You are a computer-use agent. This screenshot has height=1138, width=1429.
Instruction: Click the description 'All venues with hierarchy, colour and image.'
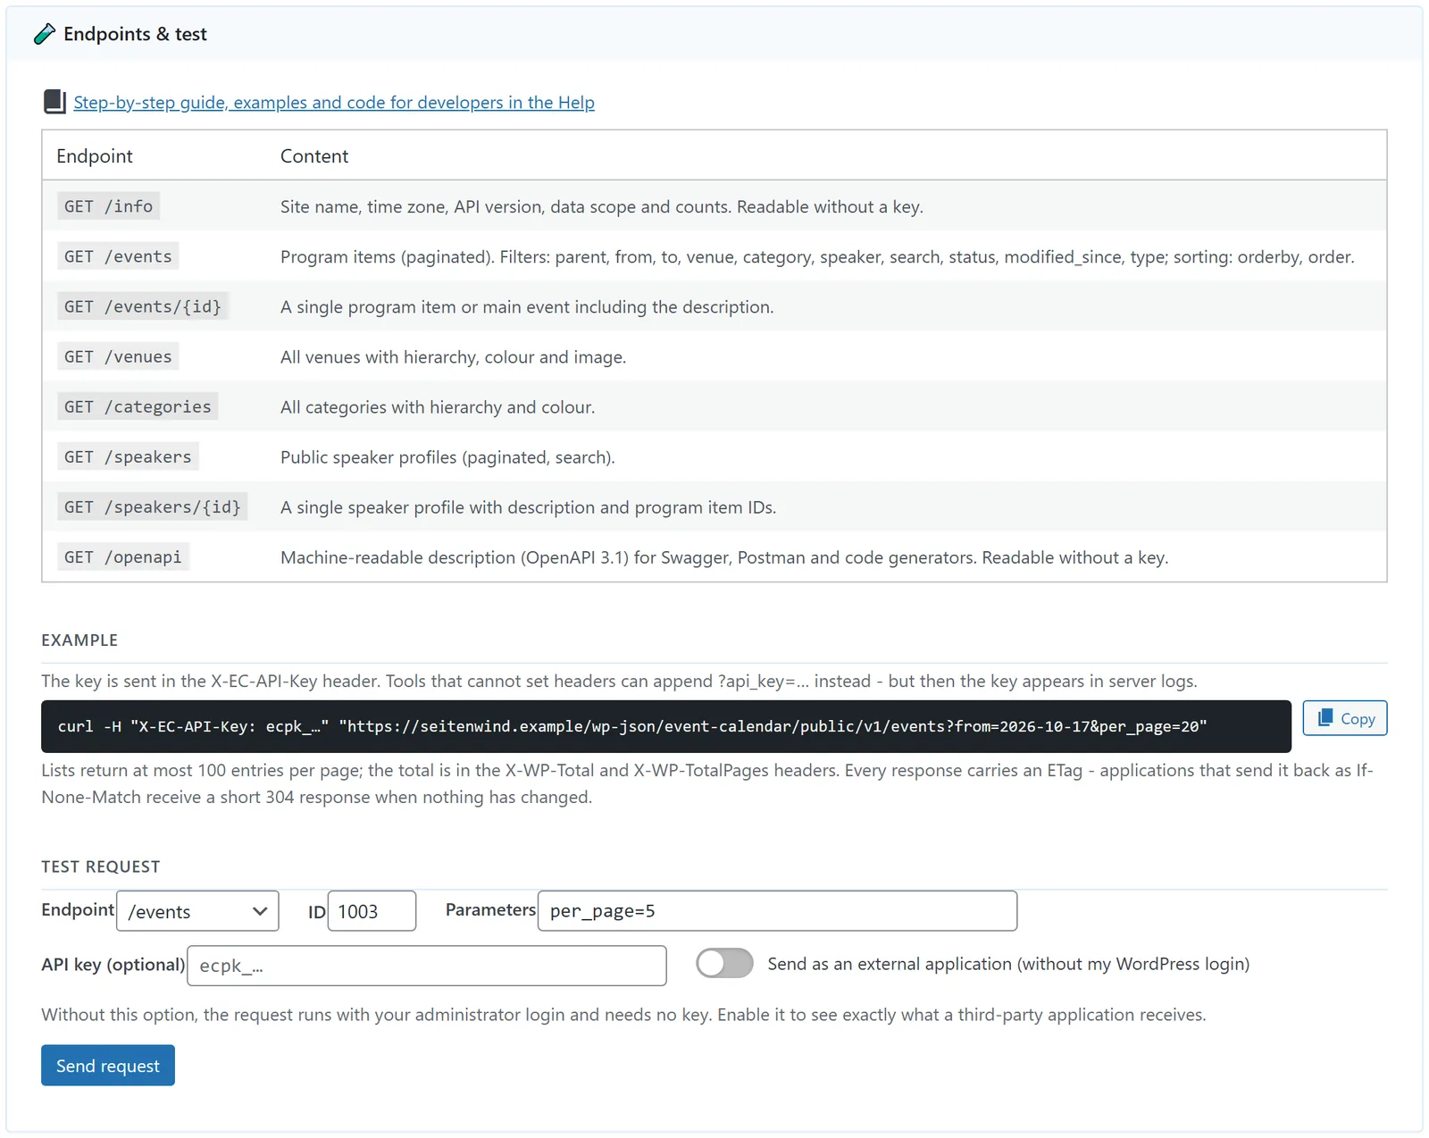pos(454,357)
